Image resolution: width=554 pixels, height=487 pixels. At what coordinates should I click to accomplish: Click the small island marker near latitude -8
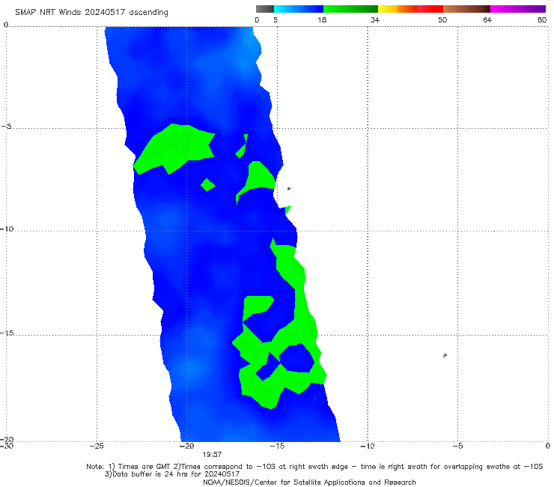pos(289,189)
